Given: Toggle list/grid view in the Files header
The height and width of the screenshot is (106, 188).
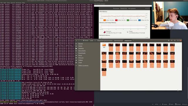Looking at the screenshot, I should pos(172,41).
